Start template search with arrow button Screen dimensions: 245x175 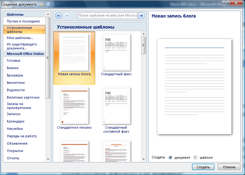141,16
